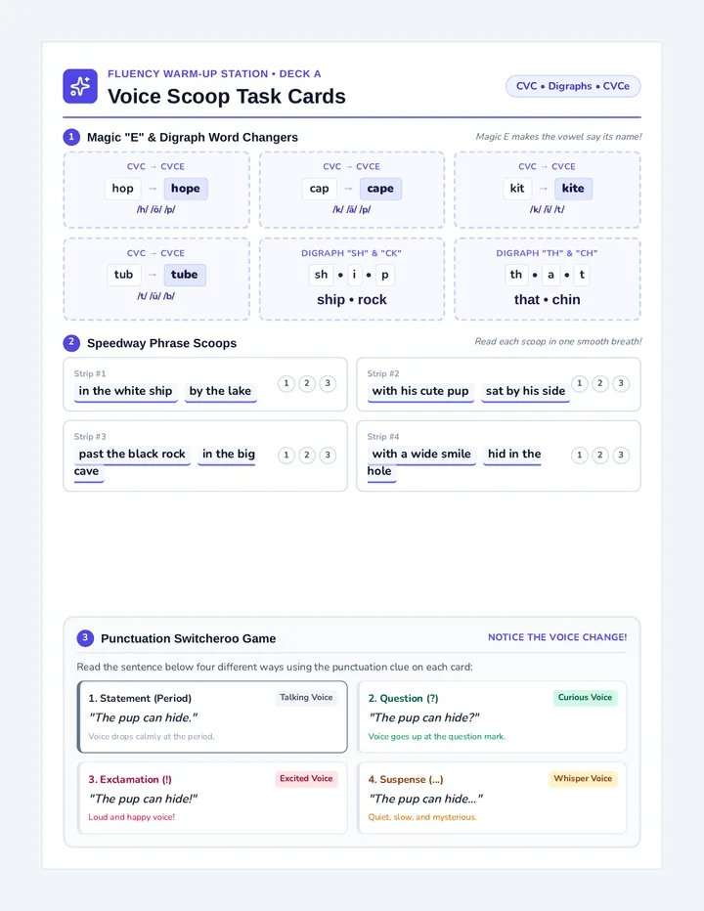
Task: Mark circle 2 on Strip #2
Action: pyautogui.click(x=600, y=383)
